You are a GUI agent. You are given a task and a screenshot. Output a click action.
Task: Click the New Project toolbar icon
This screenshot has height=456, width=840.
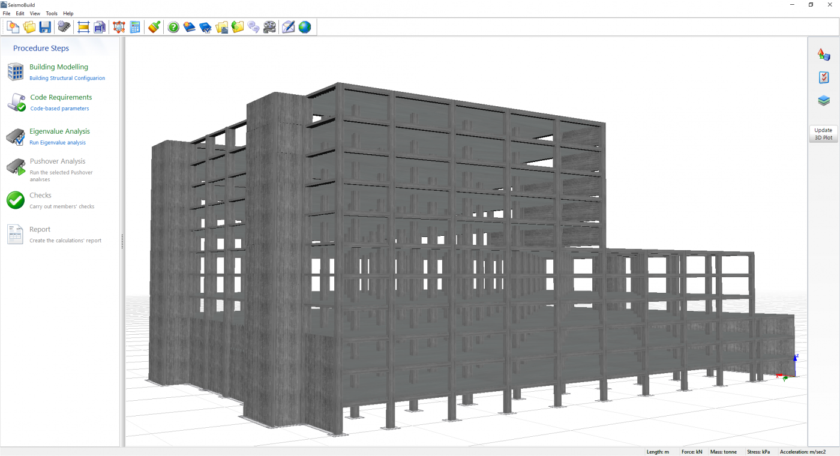(13, 27)
